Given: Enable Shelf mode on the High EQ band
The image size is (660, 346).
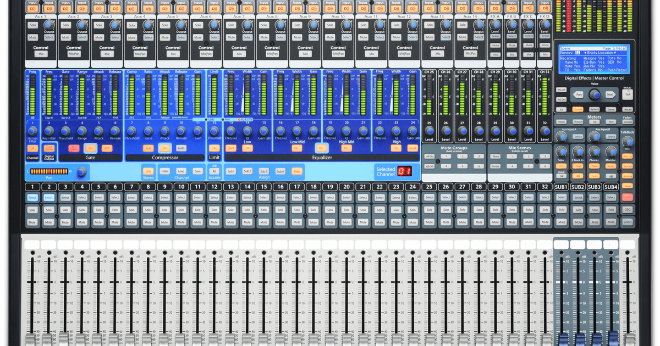Looking at the screenshot, I should point(413,148).
